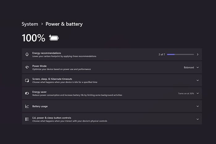
Task: Click the Energy recommendations title text
Action: [47, 53]
